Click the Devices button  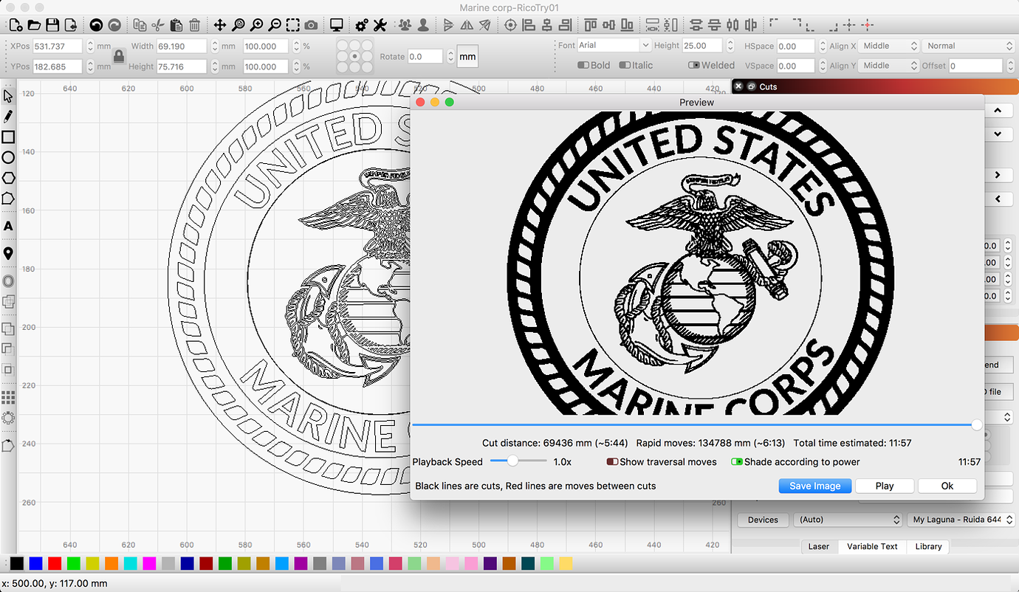763,520
